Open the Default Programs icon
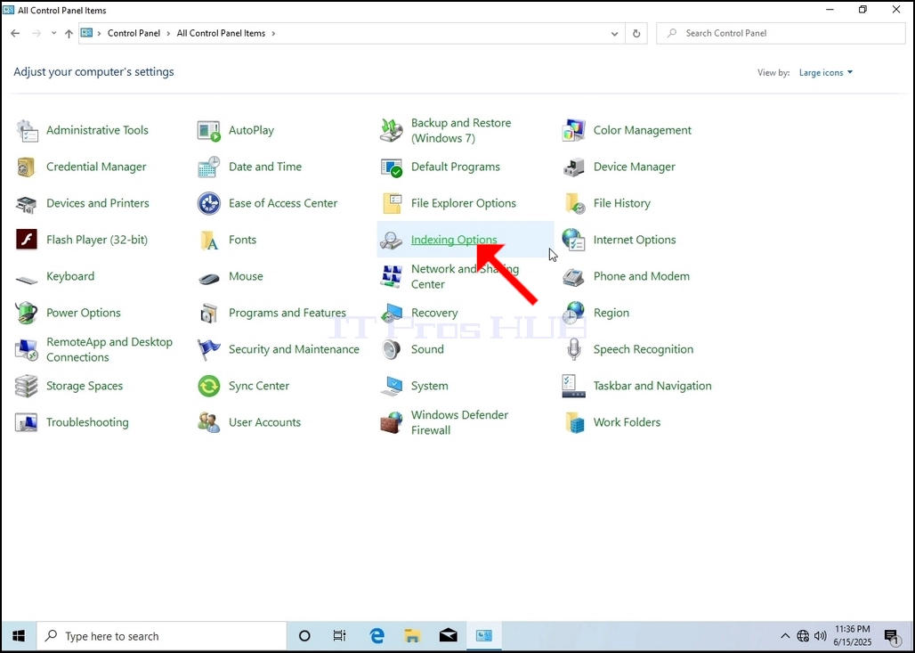The image size is (915, 653). click(391, 167)
